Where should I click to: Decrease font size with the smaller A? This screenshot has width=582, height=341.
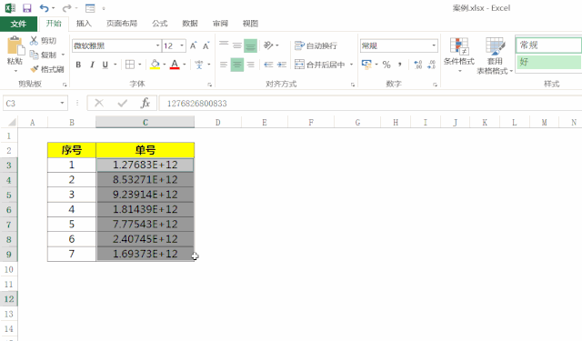(206, 45)
